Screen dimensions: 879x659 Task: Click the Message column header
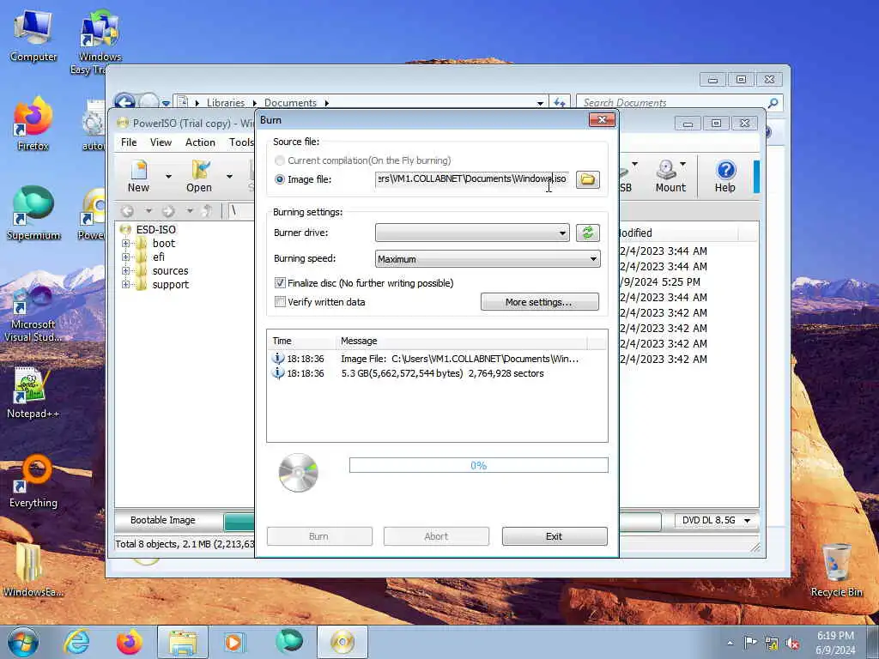461,341
